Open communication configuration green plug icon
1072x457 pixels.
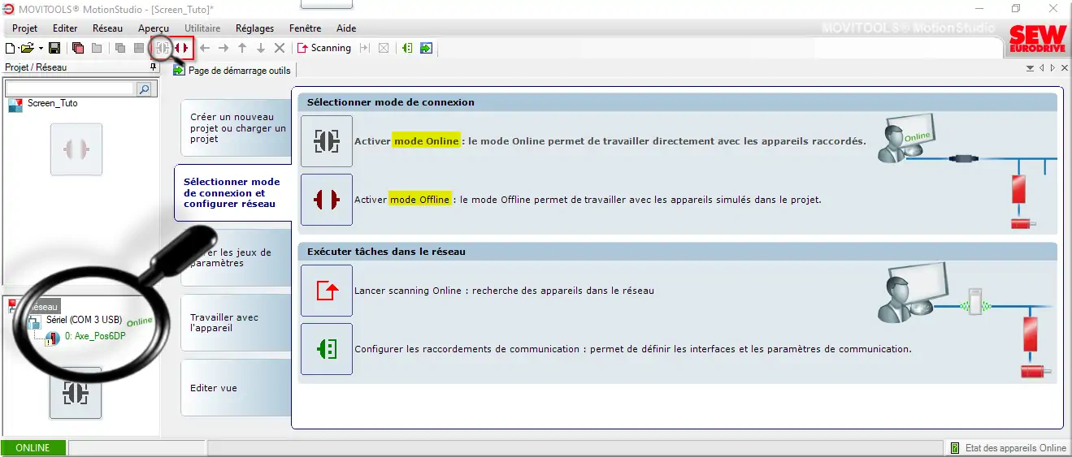coord(408,48)
